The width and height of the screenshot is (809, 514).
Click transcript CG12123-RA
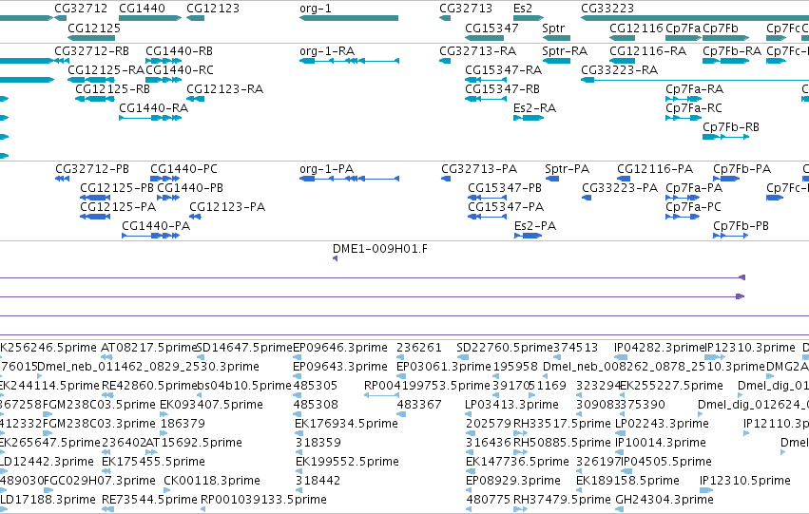tap(224, 89)
